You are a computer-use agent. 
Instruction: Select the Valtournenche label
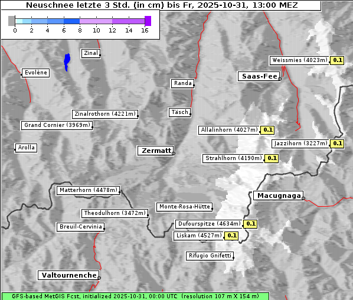tap(68, 275)
